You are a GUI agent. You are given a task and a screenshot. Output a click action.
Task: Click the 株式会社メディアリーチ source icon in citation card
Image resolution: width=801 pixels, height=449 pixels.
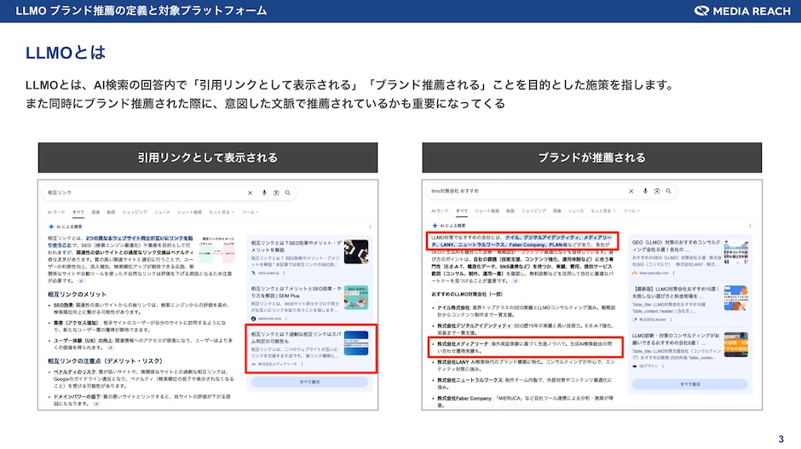[x=253, y=364]
